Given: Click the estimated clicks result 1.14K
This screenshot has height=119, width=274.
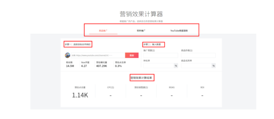Looking at the screenshot, I should pyautogui.click(x=80, y=95).
